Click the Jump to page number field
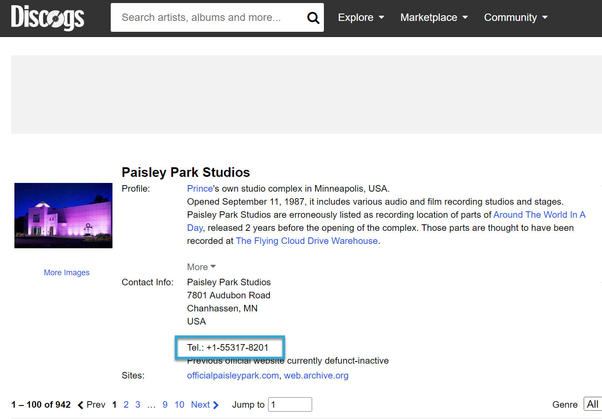The image size is (602, 419). 290,405
